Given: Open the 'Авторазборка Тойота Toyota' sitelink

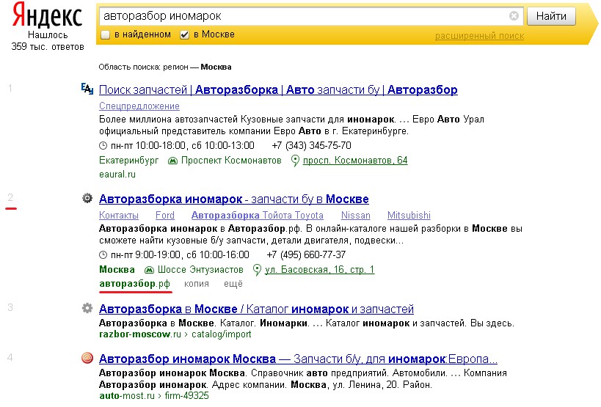Looking at the screenshot, I should (257, 216).
